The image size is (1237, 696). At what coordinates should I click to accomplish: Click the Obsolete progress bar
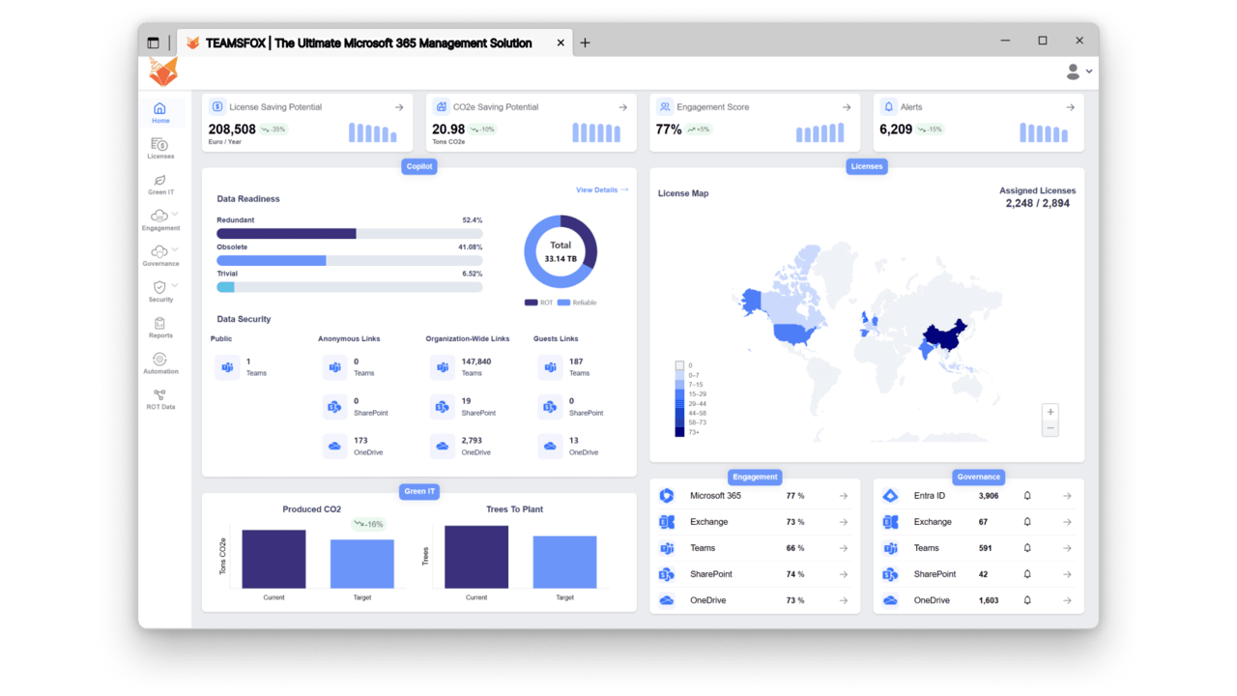tap(350, 261)
